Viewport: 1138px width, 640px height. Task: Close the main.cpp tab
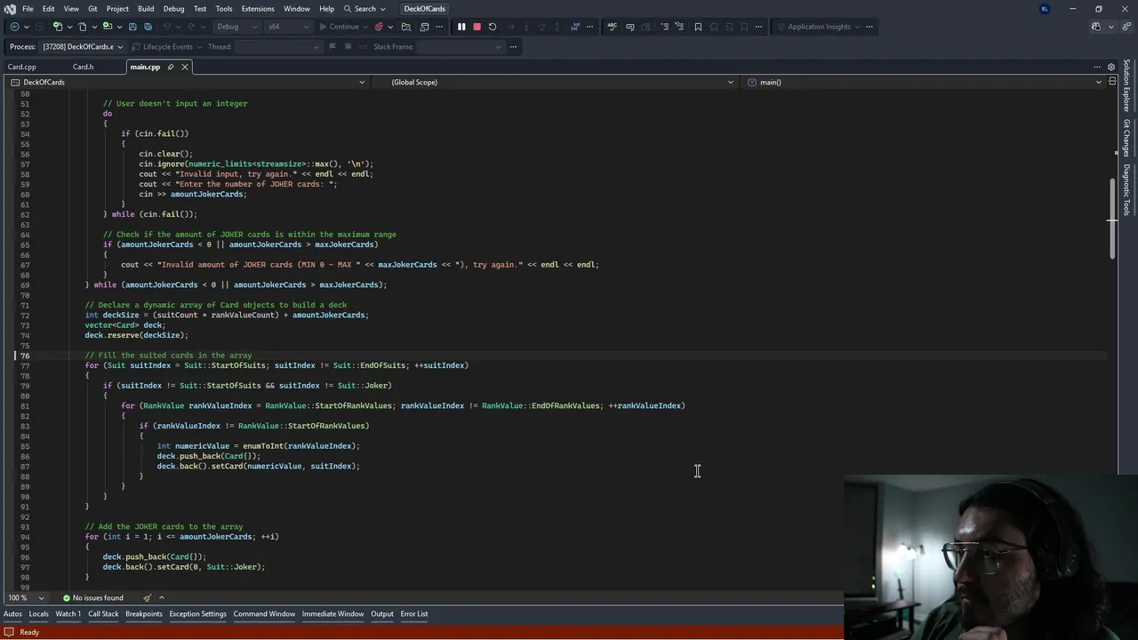[185, 67]
